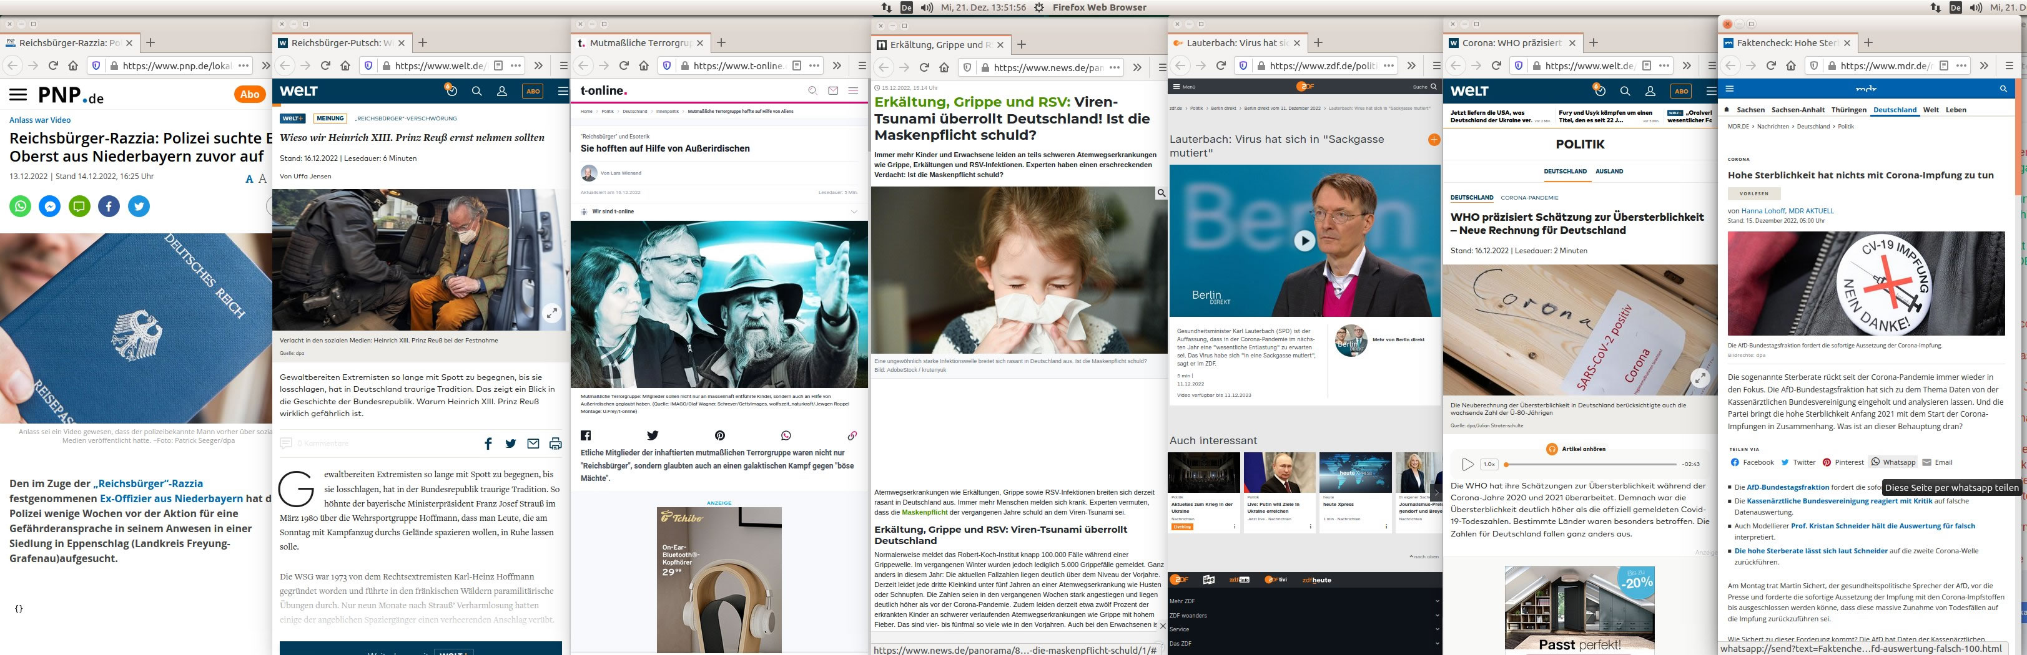Play 'Artikel anhören' audio in Welt
The width and height of the screenshot is (2027, 655).
(x=1467, y=464)
